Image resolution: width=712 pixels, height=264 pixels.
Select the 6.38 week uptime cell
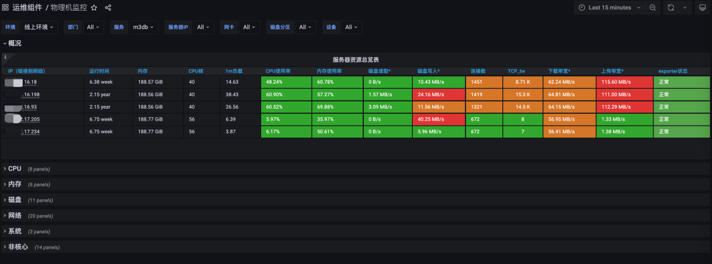tap(108, 82)
